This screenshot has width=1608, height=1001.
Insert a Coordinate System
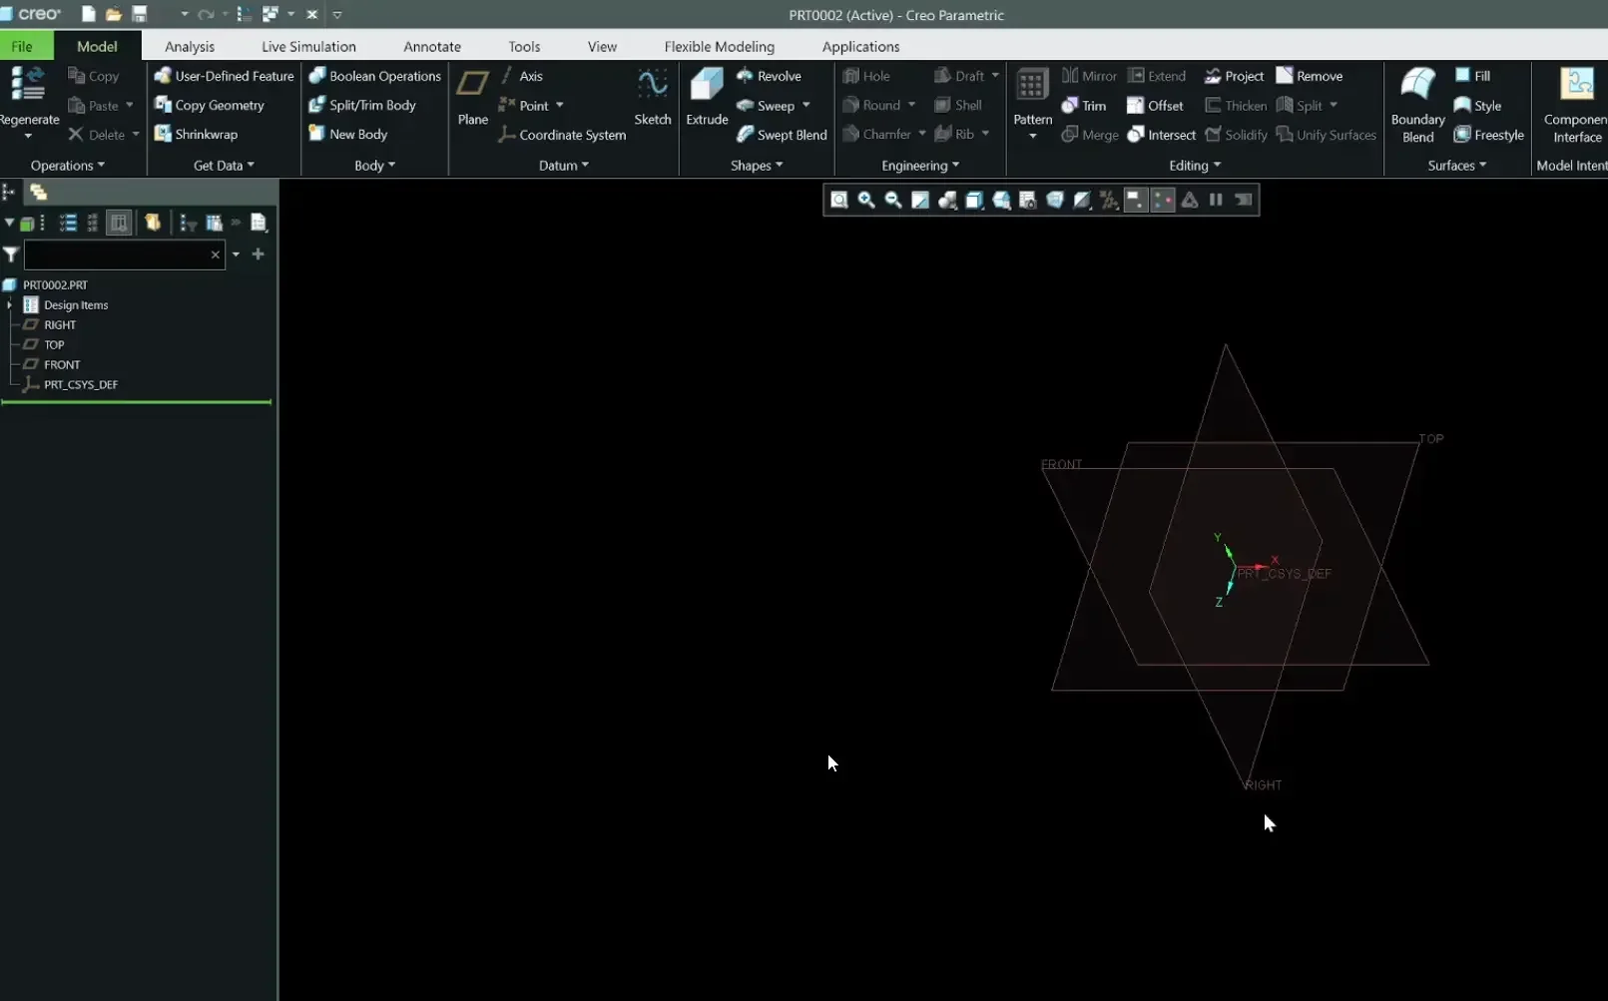pos(562,135)
